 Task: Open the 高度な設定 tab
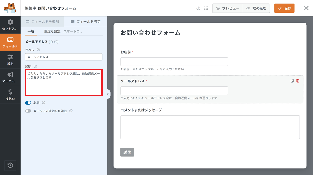[52, 31]
